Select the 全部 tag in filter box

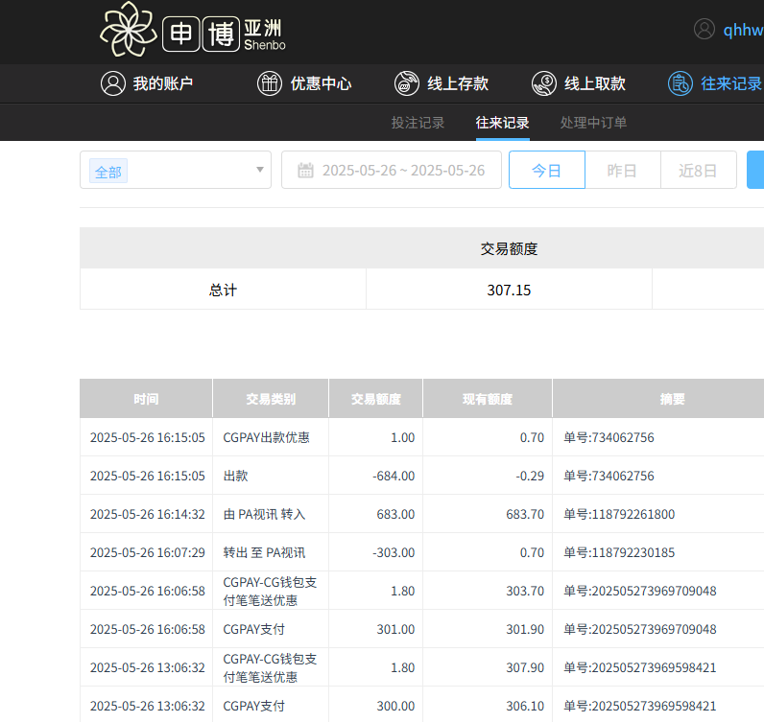108,172
